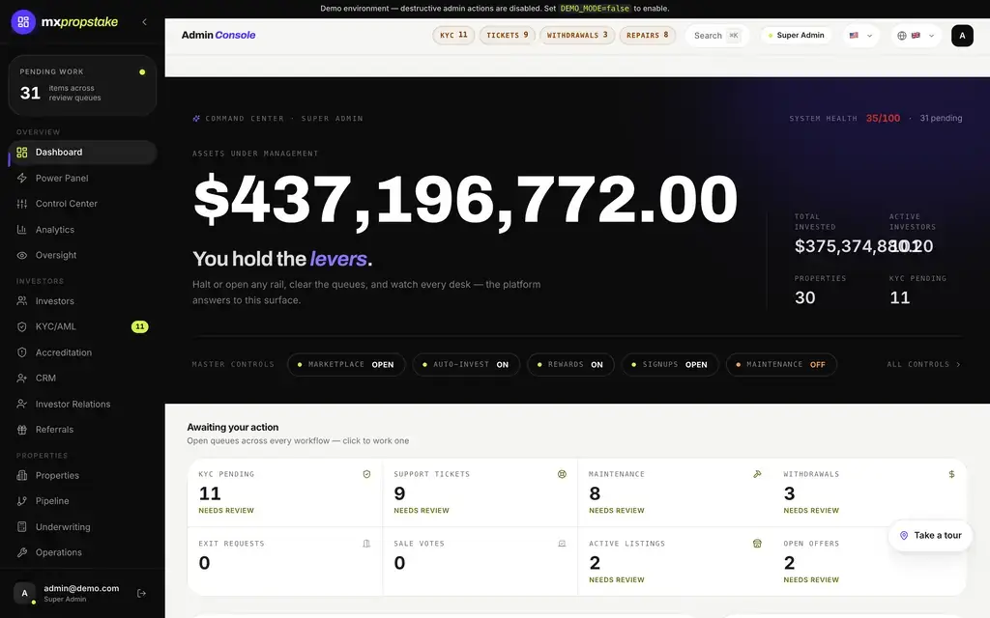Click the KYC Pending shield-check icon
The height and width of the screenshot is (618, 990).
pyautogui.click(x=366, y=474)
